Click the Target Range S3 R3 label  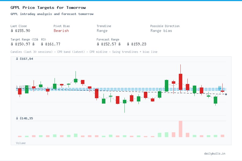pos(28,39)
